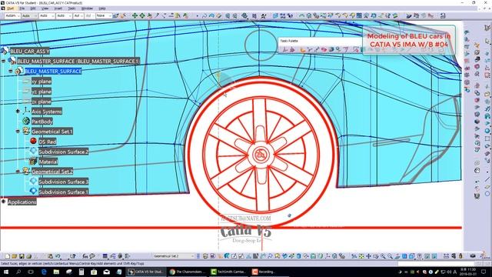Select DS Red material entry
The width and height of the screenshot is (492, 277).
48,142
